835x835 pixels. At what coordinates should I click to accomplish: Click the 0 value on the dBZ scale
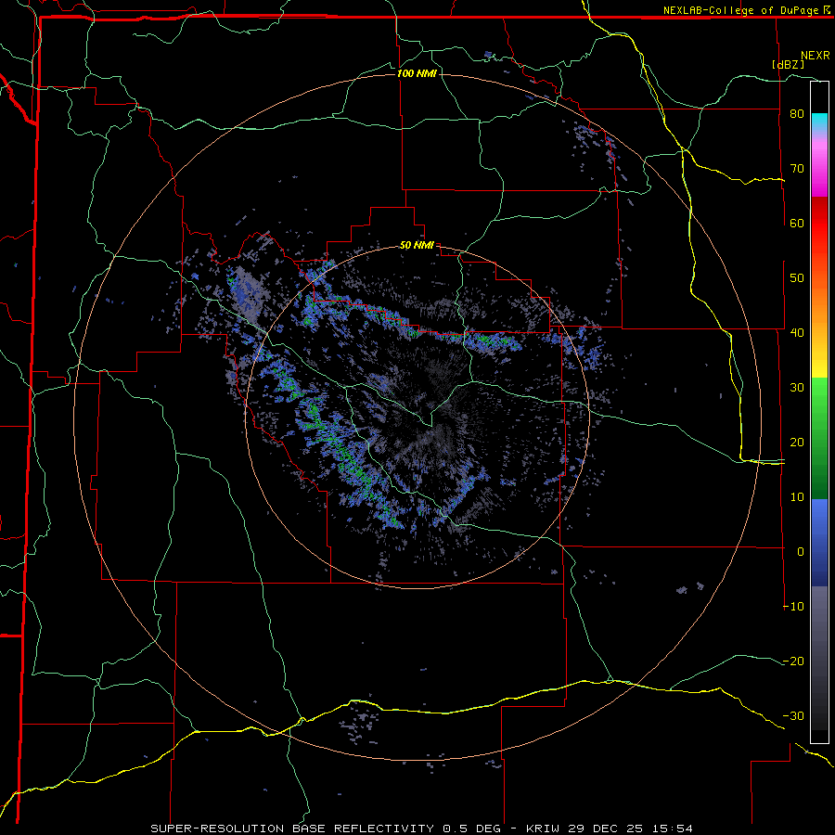click(801, 552)
